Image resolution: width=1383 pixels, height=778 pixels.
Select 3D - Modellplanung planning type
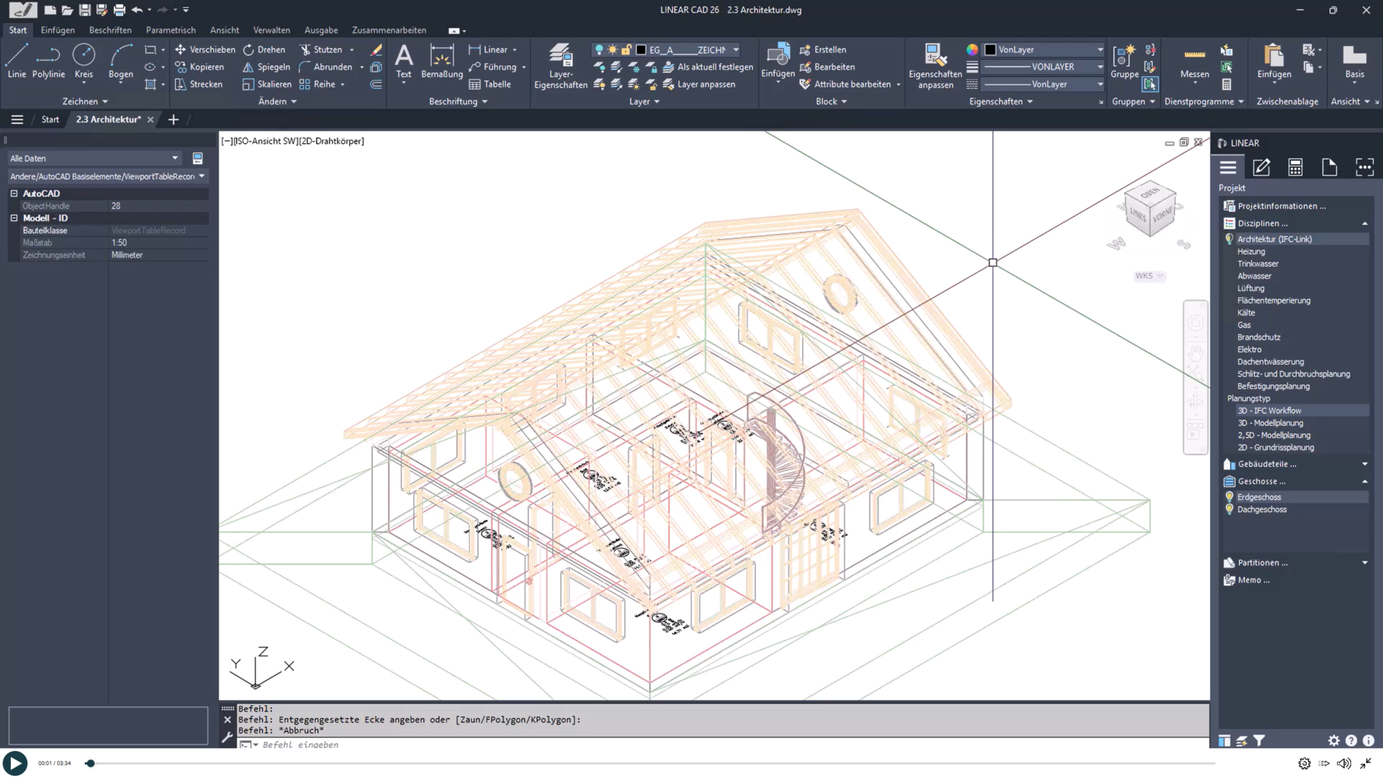pos(1270,423)
